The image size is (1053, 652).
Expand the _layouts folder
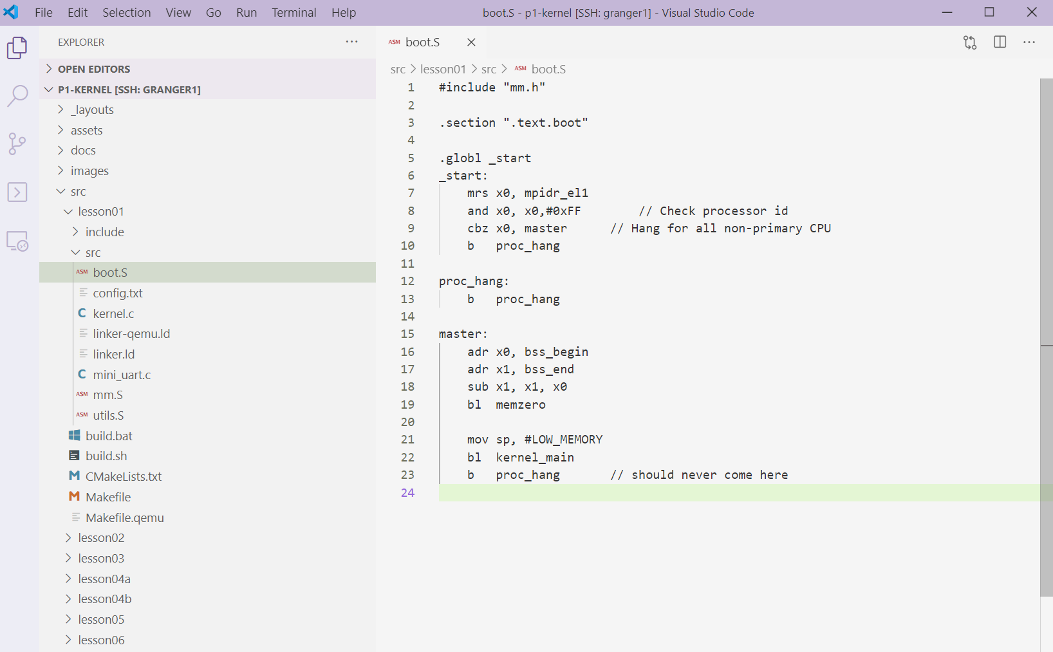(x=207, y=110)
